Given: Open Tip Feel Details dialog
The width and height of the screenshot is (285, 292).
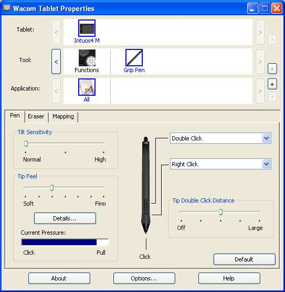Looking at the screenshot, I should coord(65,218).
